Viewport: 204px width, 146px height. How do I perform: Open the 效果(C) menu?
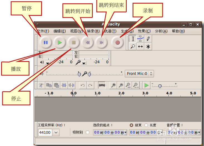(144, 31)
